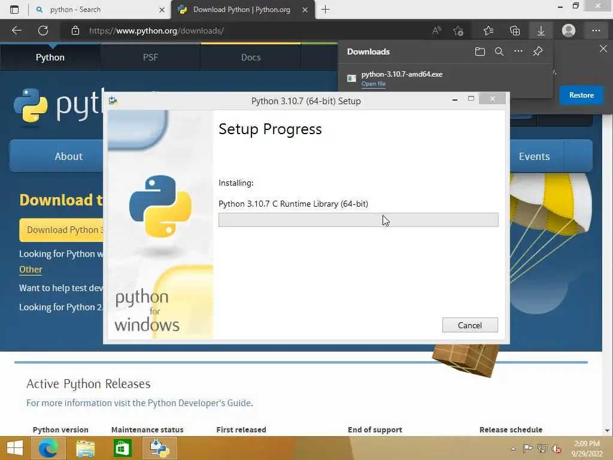Screen dimensions: 613x460
Task: Dismiss the Restore notification bar
Action: (603, 49)
